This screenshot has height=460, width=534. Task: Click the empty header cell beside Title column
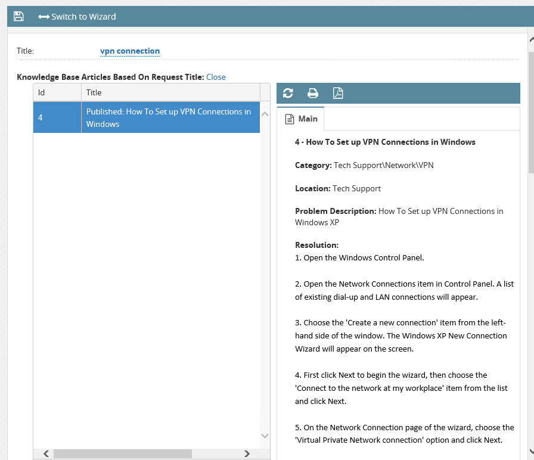click(x=265, y=92)
